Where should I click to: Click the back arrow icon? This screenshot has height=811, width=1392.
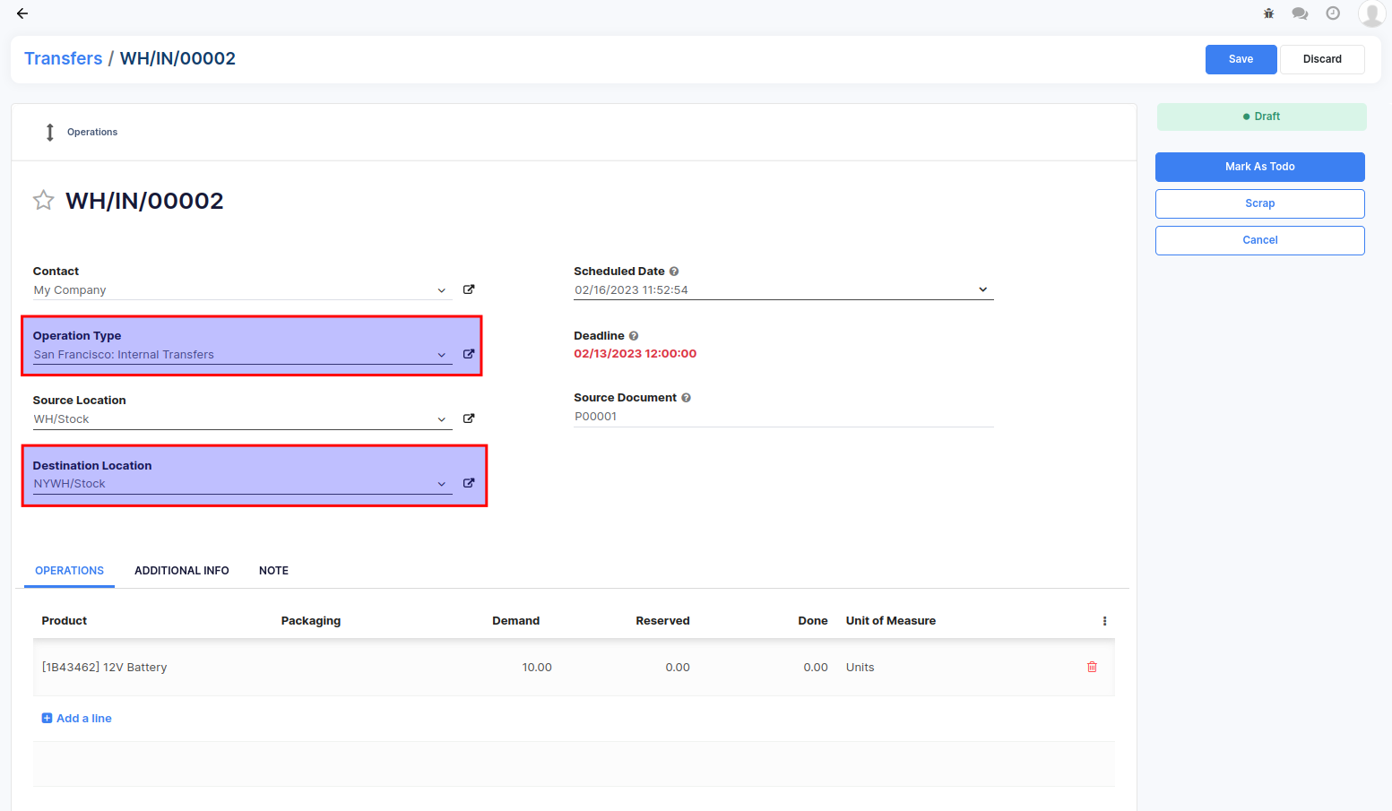(x=22, y=13)
